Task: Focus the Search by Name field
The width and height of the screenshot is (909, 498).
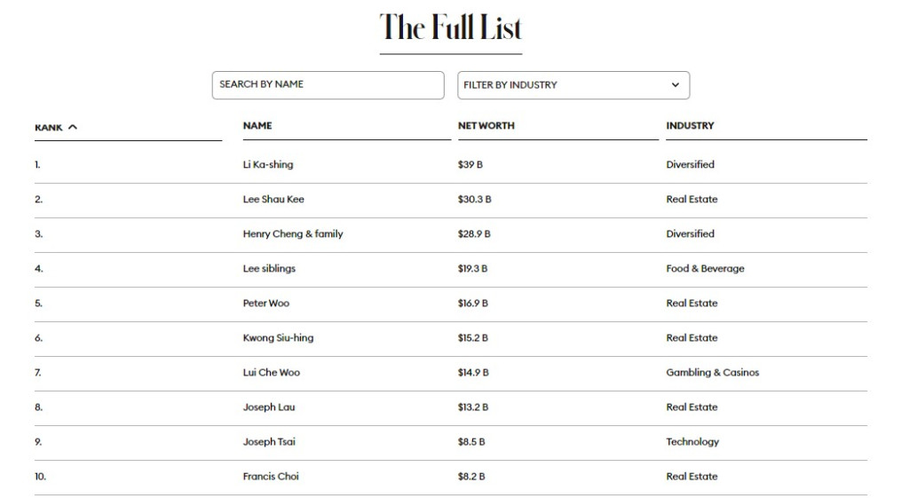Action: [328, 85]
